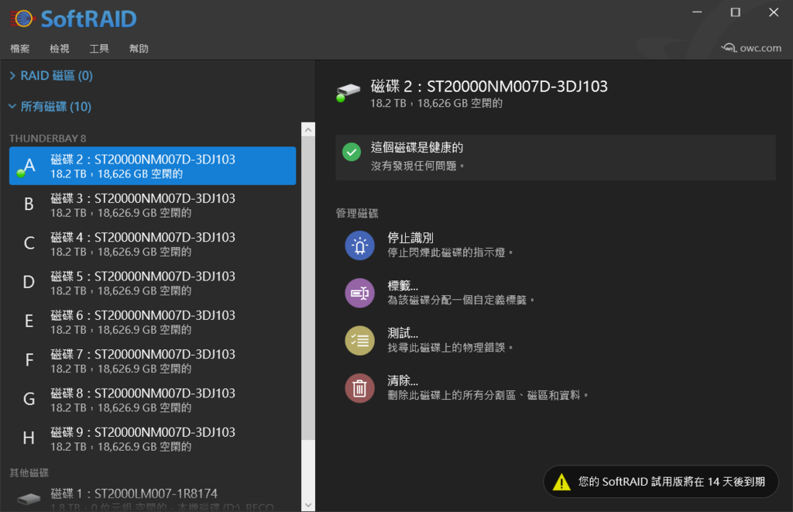Screen dimensions: 793x512
Task: Click the disk list scroll up arrow
Action: point(308,130)
